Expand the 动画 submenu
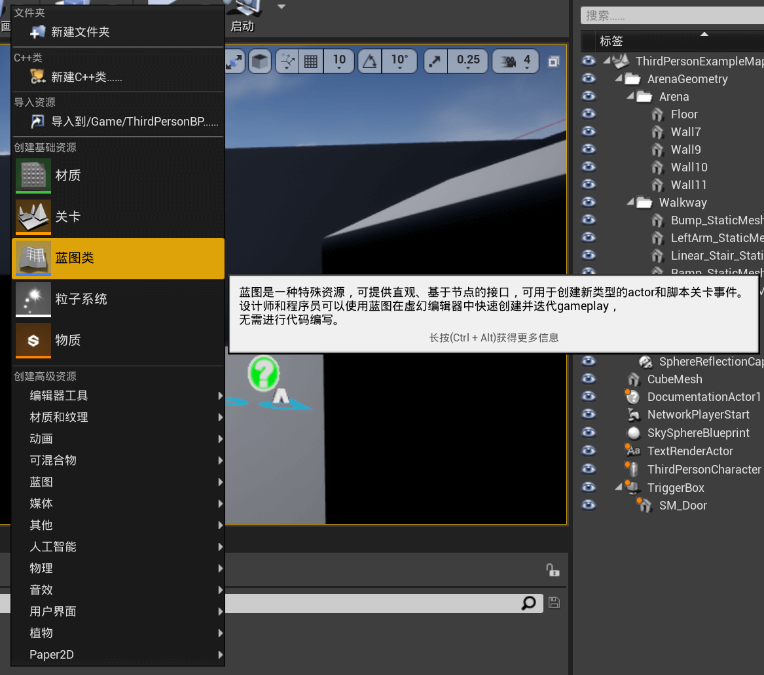This screenshot has height=675, width=764. click(x=118, y=438)
